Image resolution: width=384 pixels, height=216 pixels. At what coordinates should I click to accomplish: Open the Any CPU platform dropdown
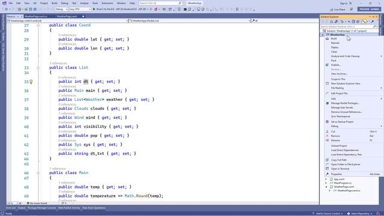pyautogui.click(x=80, y=10)
